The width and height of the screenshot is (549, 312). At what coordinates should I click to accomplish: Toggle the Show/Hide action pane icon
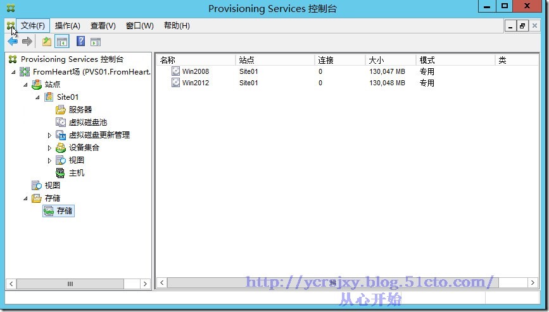click(x=96, y=42)
